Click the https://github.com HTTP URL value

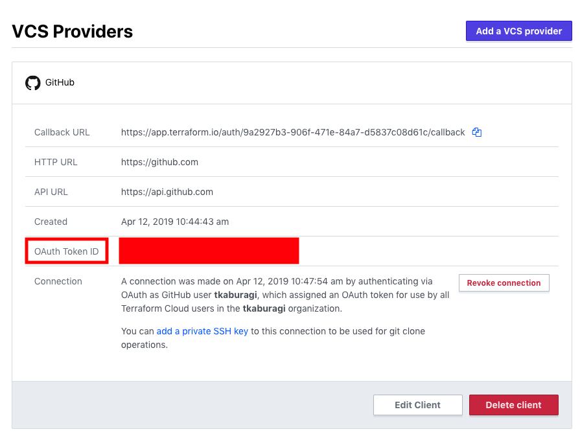point(159,162)
